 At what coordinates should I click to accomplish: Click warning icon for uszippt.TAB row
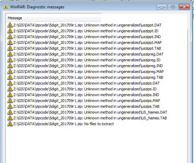pos(10,48)
